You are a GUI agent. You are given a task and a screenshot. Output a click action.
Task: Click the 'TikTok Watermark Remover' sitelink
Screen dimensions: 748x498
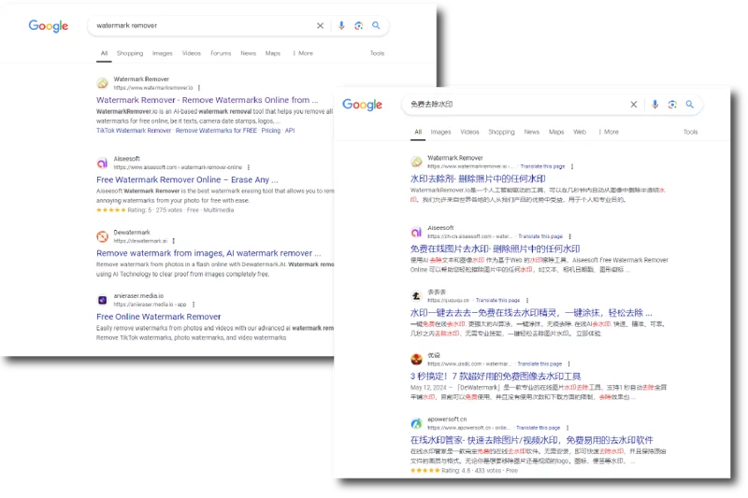coord(134,131)
